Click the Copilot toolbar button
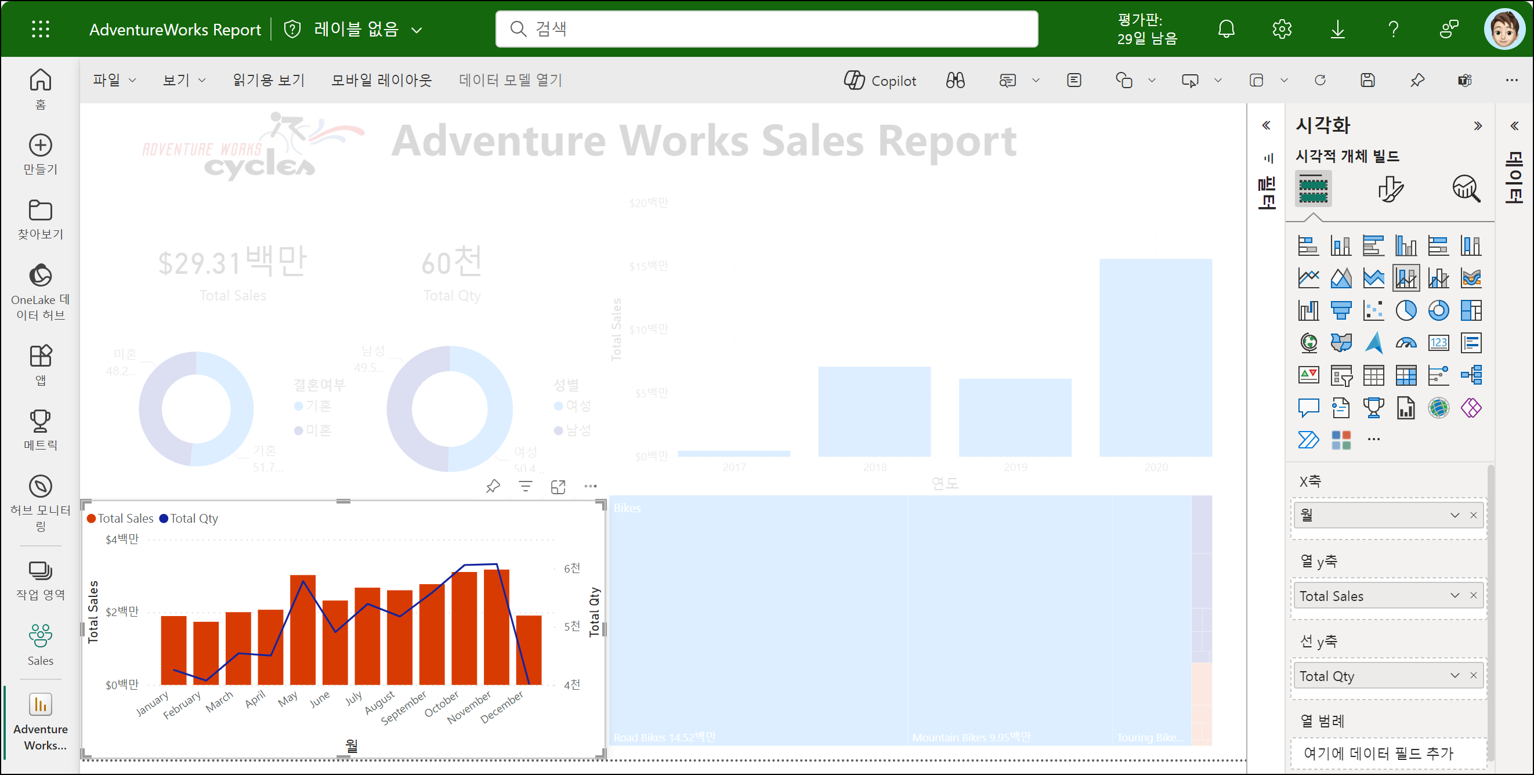 tap(880, 81)
